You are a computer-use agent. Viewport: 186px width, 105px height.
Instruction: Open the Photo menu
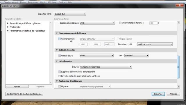coord(23,2)
